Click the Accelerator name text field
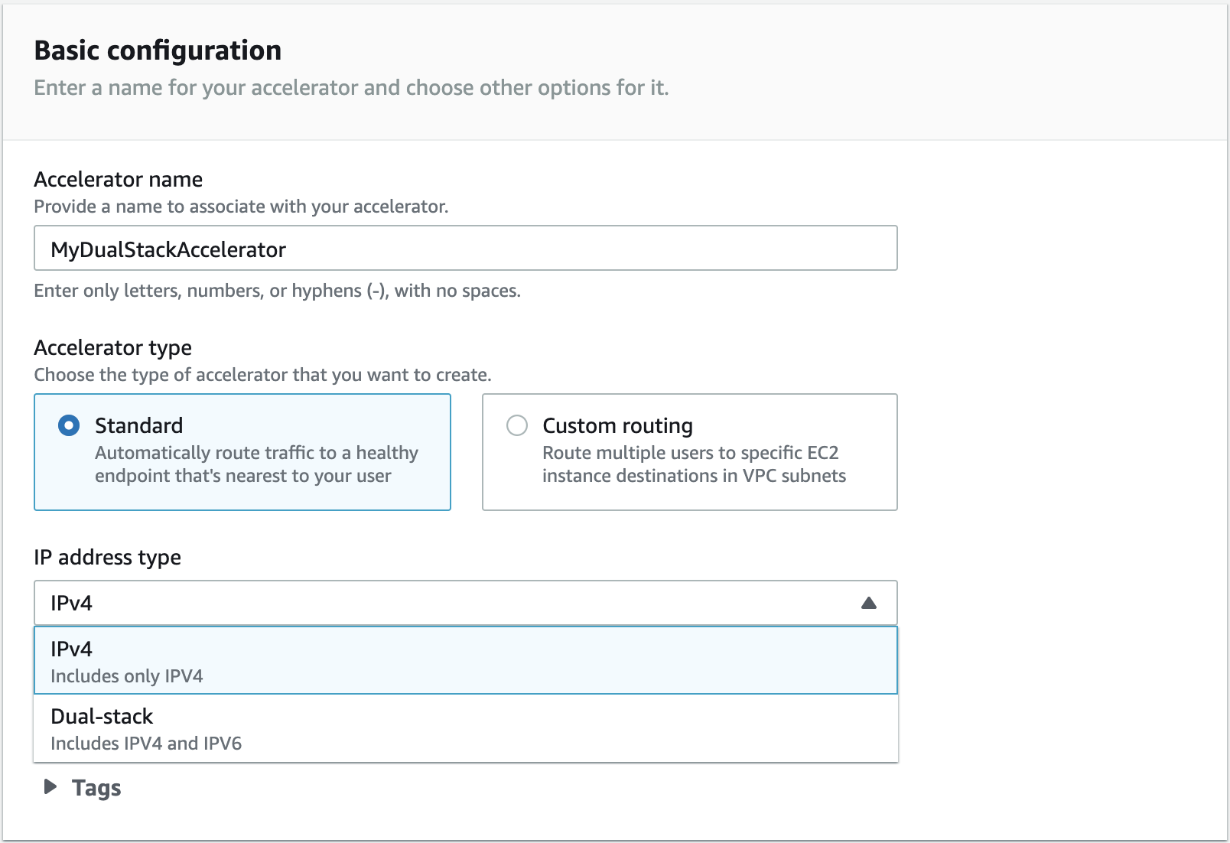 (465, 249)
